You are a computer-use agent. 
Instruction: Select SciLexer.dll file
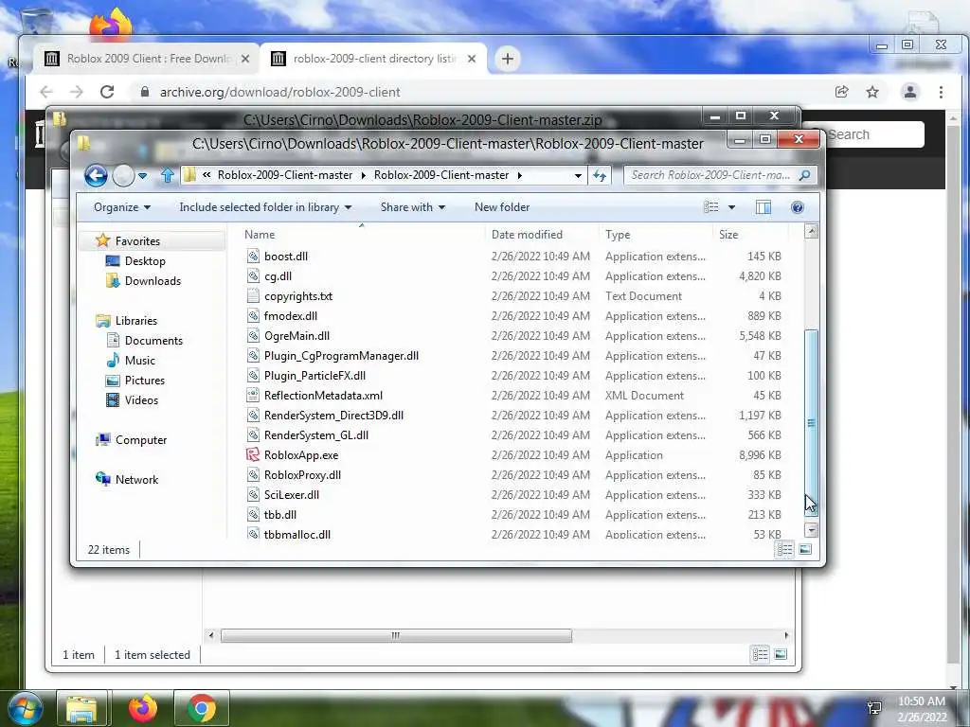tap(292, 494)
